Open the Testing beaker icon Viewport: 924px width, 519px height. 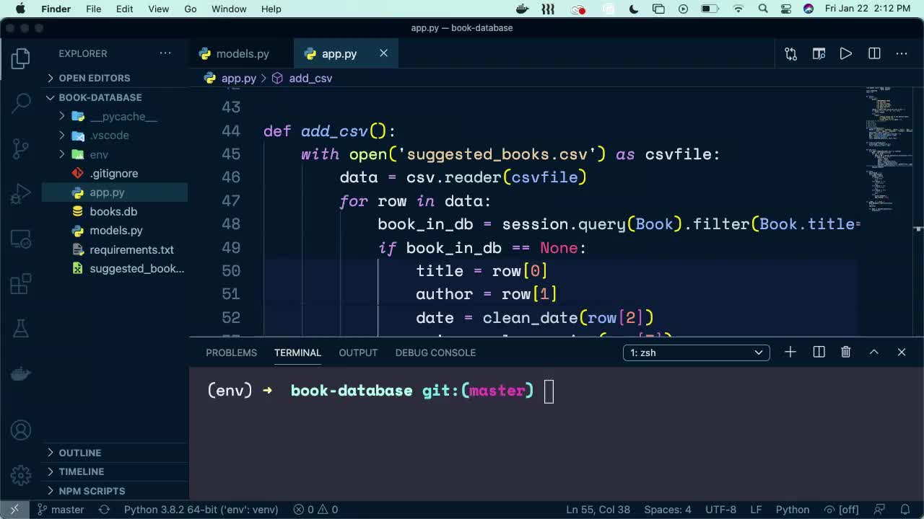coord(21,328)
